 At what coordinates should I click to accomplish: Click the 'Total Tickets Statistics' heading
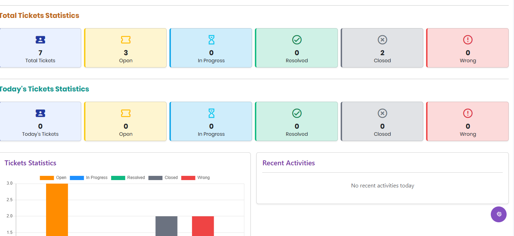pos(39,15)
